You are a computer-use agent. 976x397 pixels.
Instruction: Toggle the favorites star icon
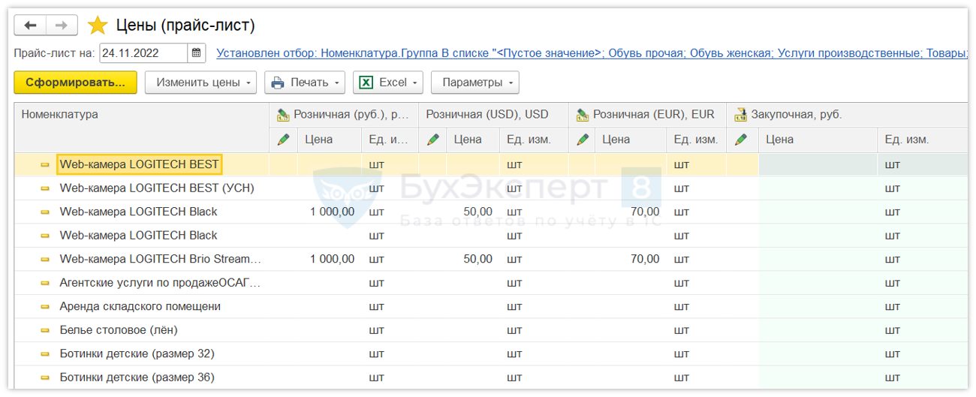coord(98,26)
